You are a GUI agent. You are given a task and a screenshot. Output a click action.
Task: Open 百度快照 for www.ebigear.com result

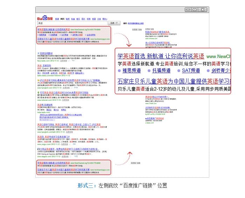(65, 156)
